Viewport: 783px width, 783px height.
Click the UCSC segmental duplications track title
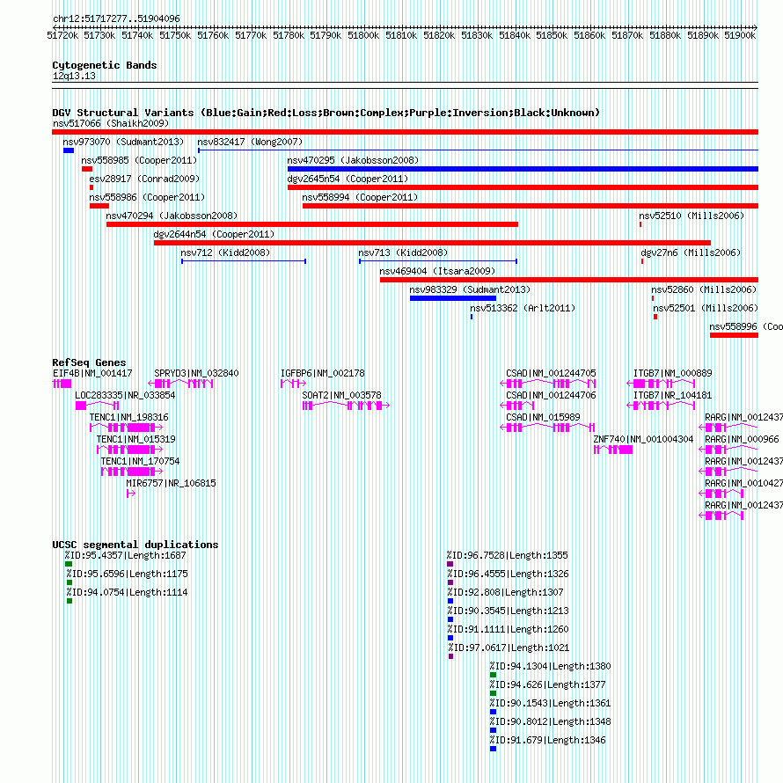(135, 545)
